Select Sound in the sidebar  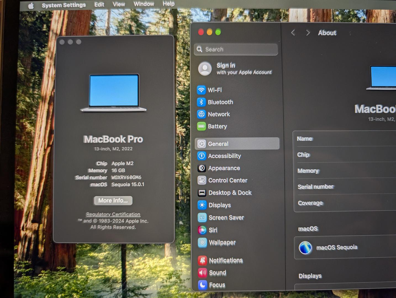click(x=239, y=273)
